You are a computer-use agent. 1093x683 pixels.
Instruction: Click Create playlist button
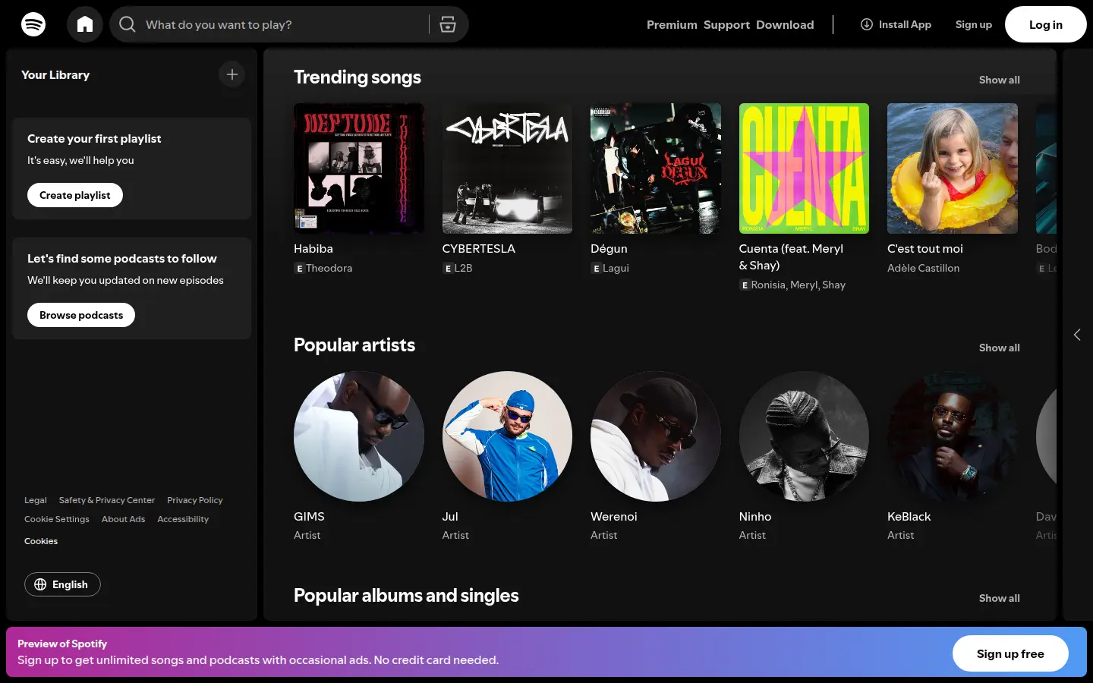75,195
